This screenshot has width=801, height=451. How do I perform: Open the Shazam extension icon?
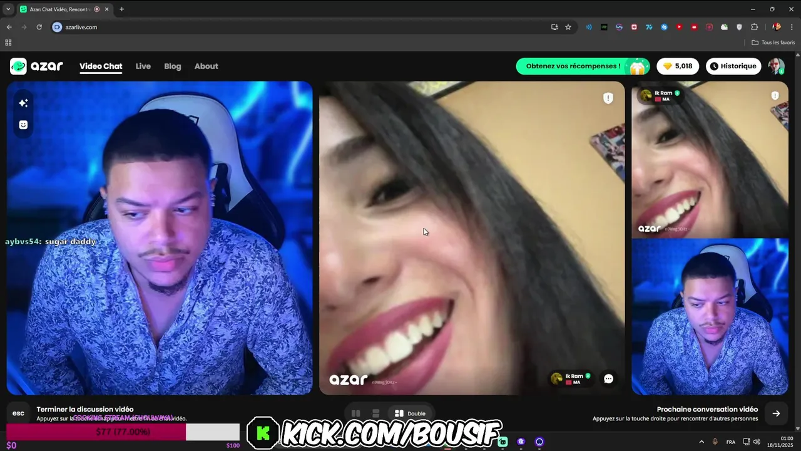click(664, 27)
